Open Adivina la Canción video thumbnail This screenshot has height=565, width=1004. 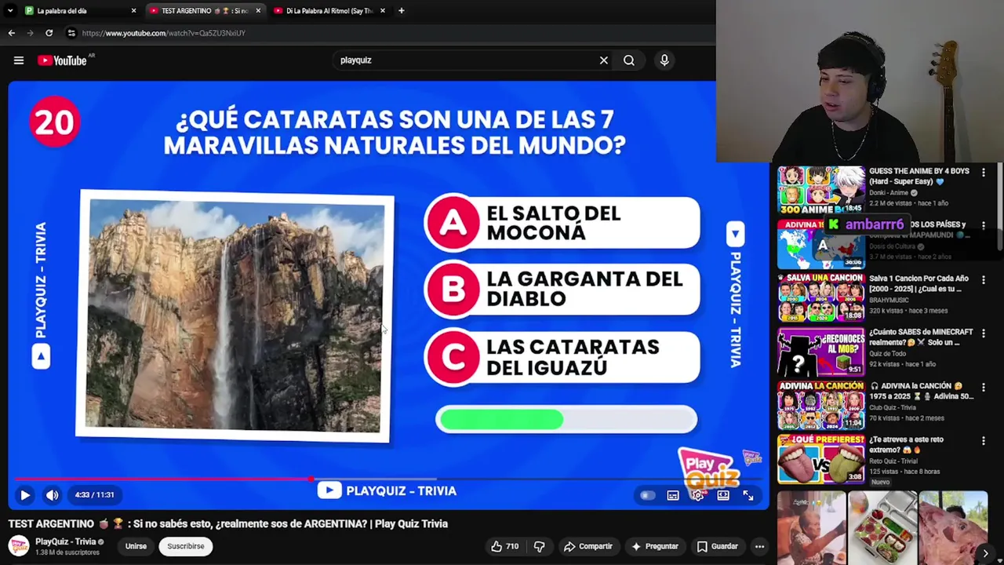tap(820, 405)
